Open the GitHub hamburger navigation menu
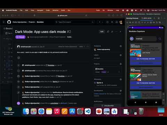Image resolution: width=167 pixels, height=125 pixels. [4, 22]
